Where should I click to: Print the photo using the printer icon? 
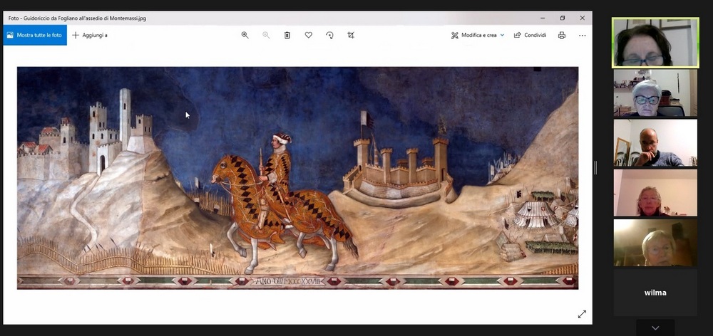point(562,35)
